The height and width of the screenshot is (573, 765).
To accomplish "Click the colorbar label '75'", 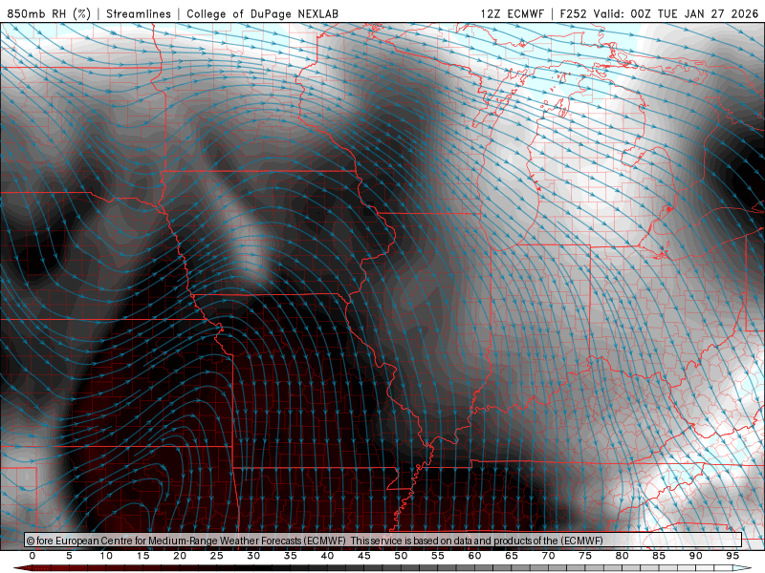I will coord(585,556).
